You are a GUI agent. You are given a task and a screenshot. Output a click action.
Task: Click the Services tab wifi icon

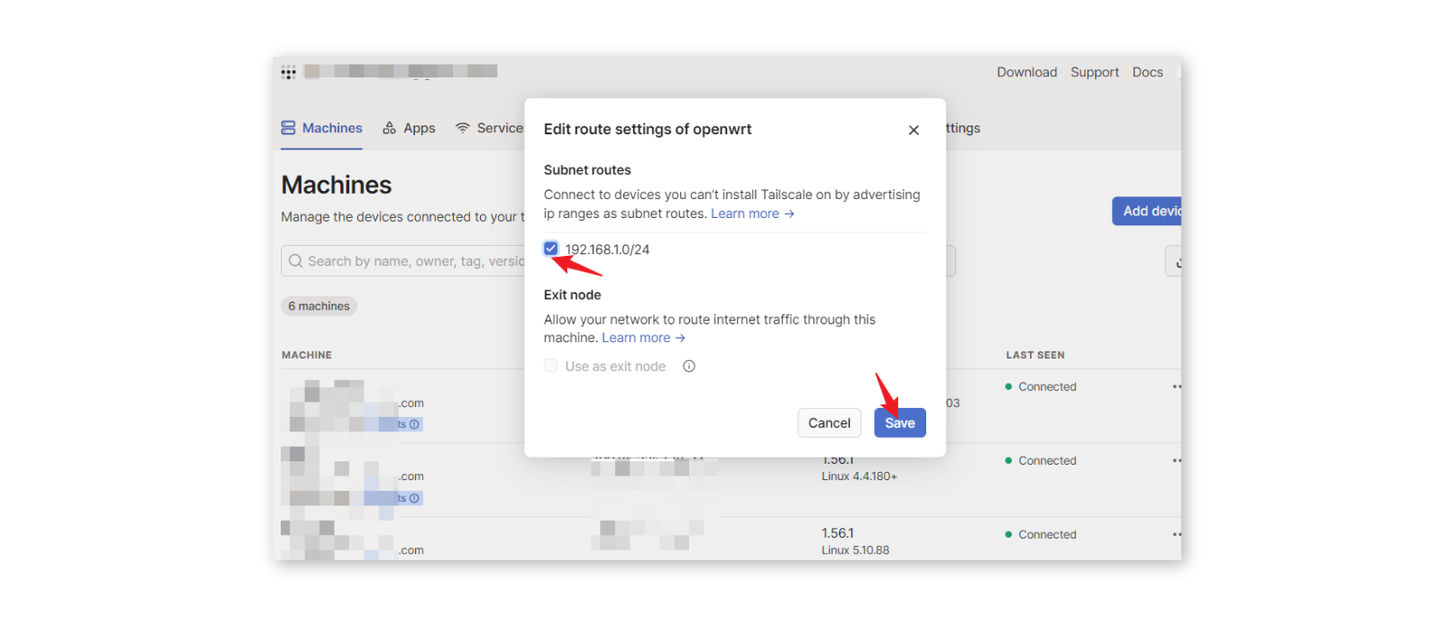pyautogui.click(x=463, y=128)
